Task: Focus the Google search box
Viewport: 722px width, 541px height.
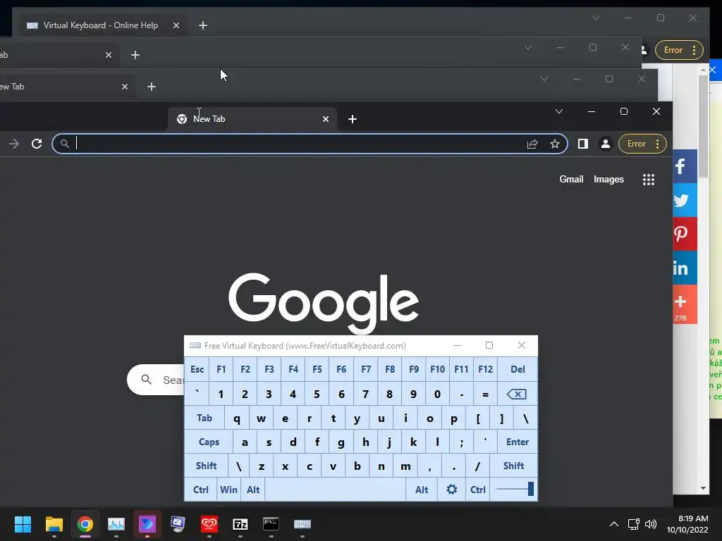Action: pos(155,380)
